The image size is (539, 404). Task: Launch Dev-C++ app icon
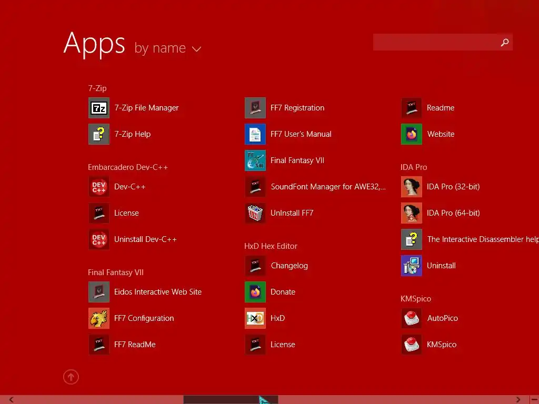pos(98,187)
